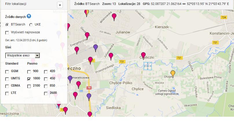Image resolution: width=234 pixels, height=139 pixels.
Task: Click the Julianów place label on map
Action: click(123, 32)
